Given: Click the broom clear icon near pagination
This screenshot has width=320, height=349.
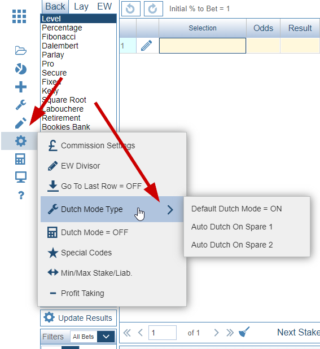Looking at the screenshot, I should pos(244,332).
